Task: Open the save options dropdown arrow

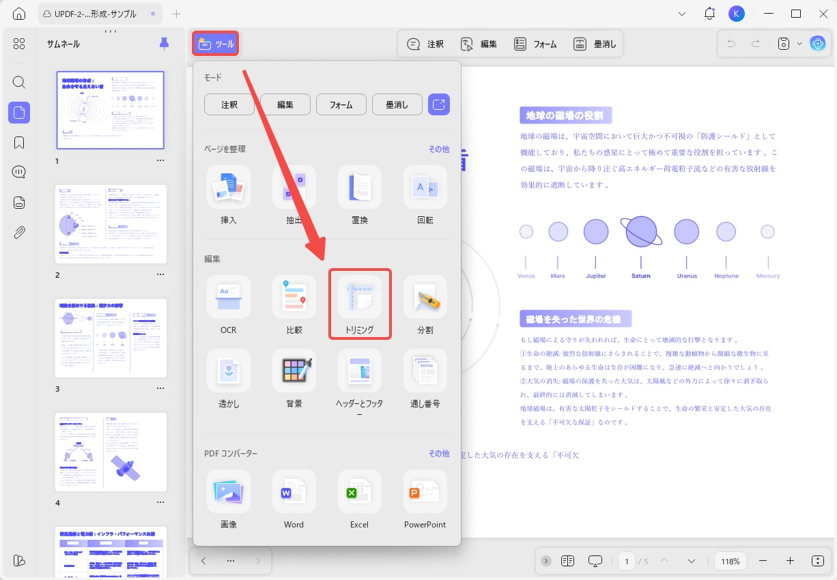Action: coord(799,44)
